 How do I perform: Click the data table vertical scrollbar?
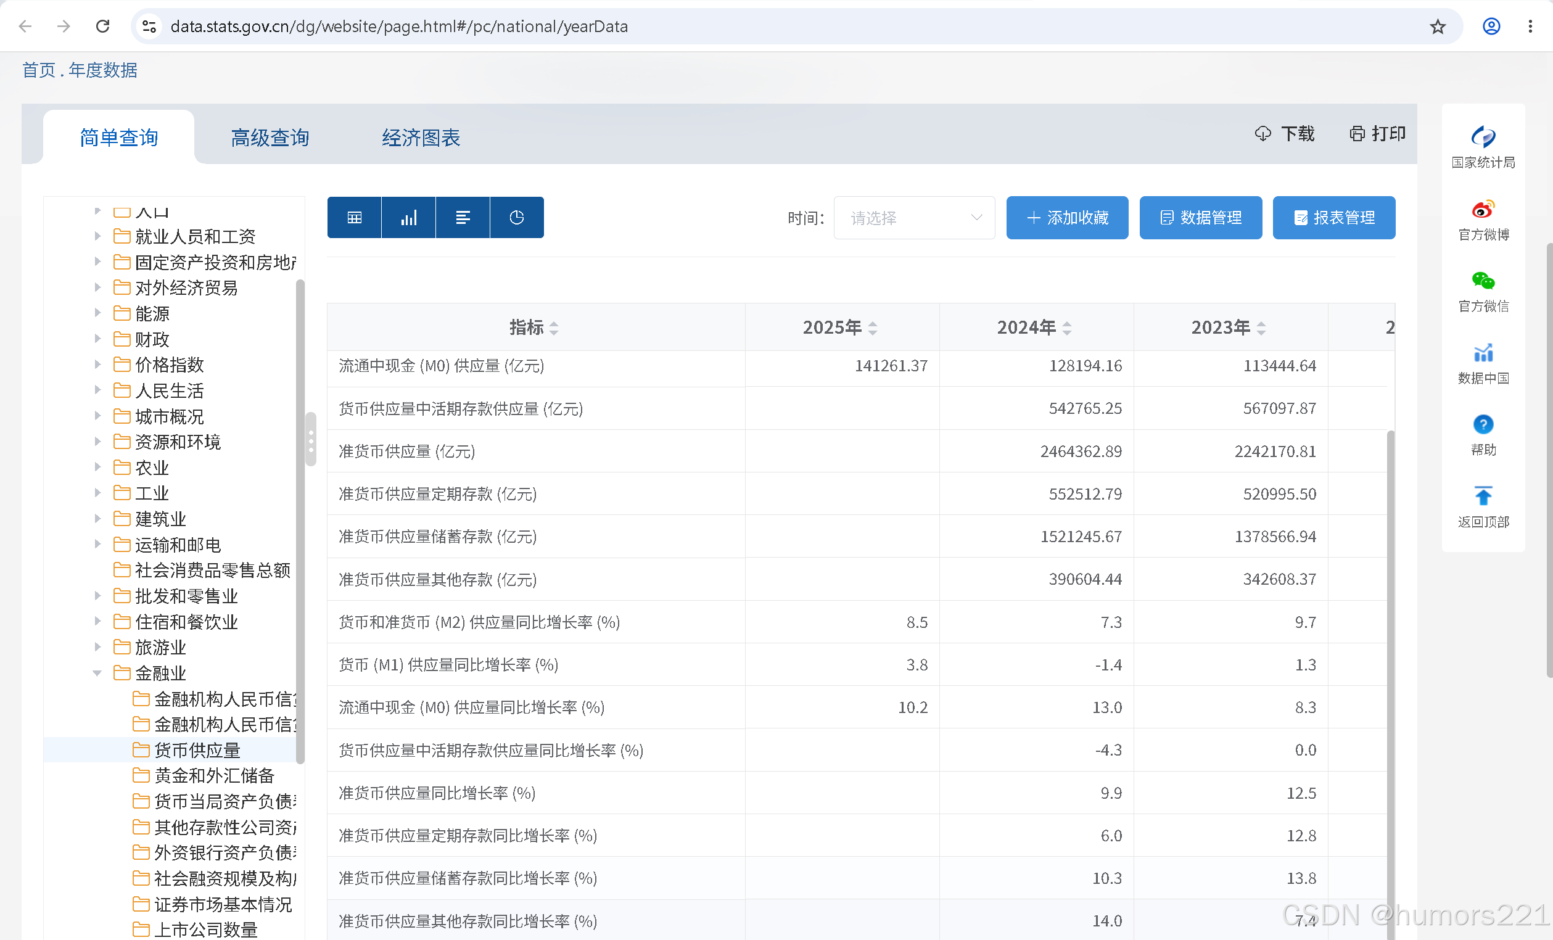pyautogui.click(x=1390, y=684)
